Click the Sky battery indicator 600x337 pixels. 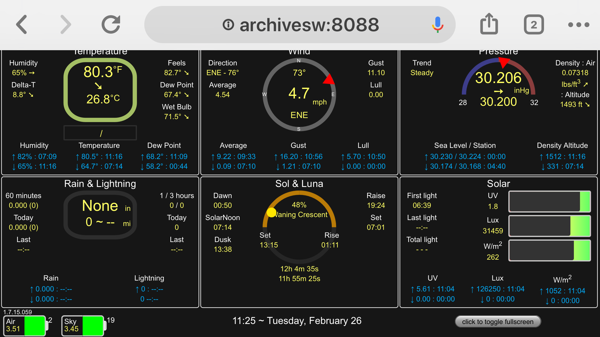pos(84,325)
